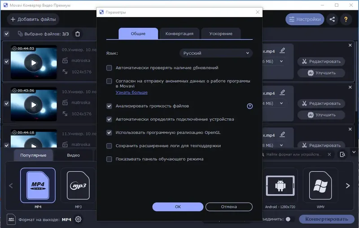This screenshot has height=228, width=359.
Task: Toggle the merge files switch
Action: coord(289,219)
